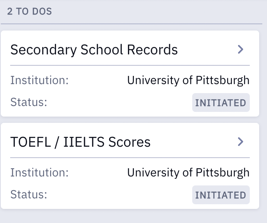Image resolution: width=267 pixels, height=223 pixels.
Task: Click the word Scores in the second card title
Action: tap(130, 142)
